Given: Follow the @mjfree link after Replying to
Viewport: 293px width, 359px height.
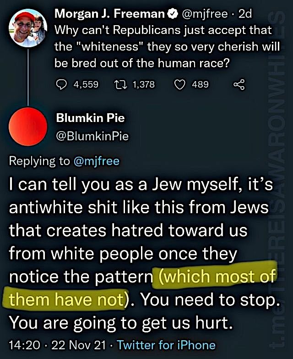Looking at the screenshot, I should point(97,161).
